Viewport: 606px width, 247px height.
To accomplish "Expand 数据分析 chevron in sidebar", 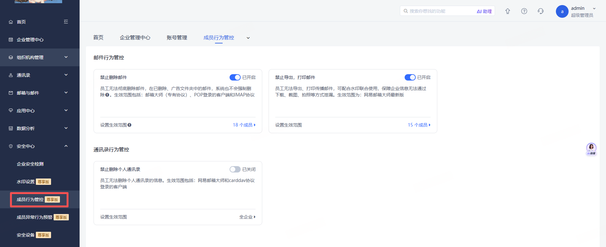I will click(66, 128).
